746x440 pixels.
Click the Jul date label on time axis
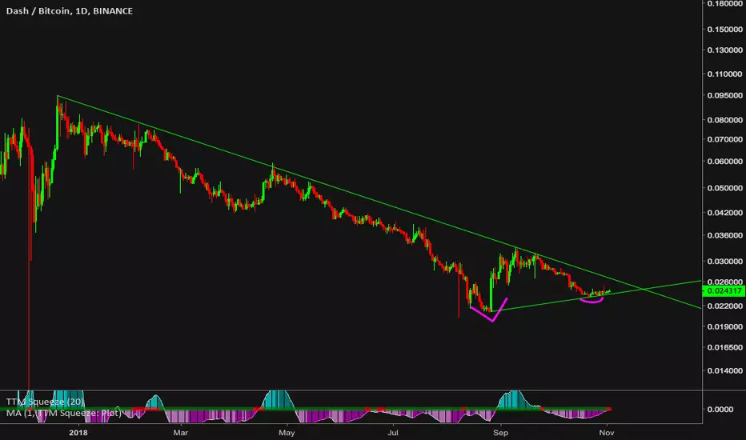tap(392, 432)
